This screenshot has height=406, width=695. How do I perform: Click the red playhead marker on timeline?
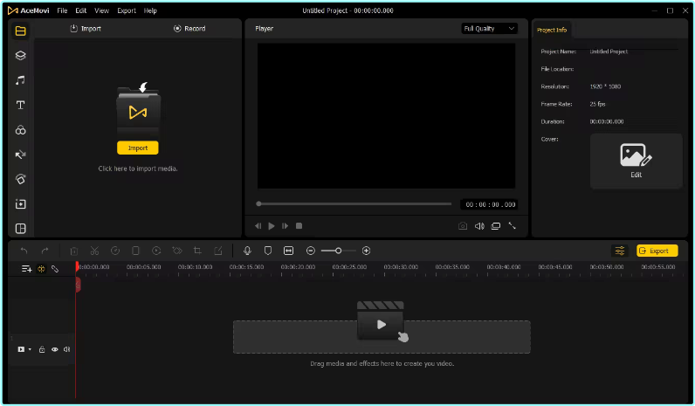pos(78,267)
